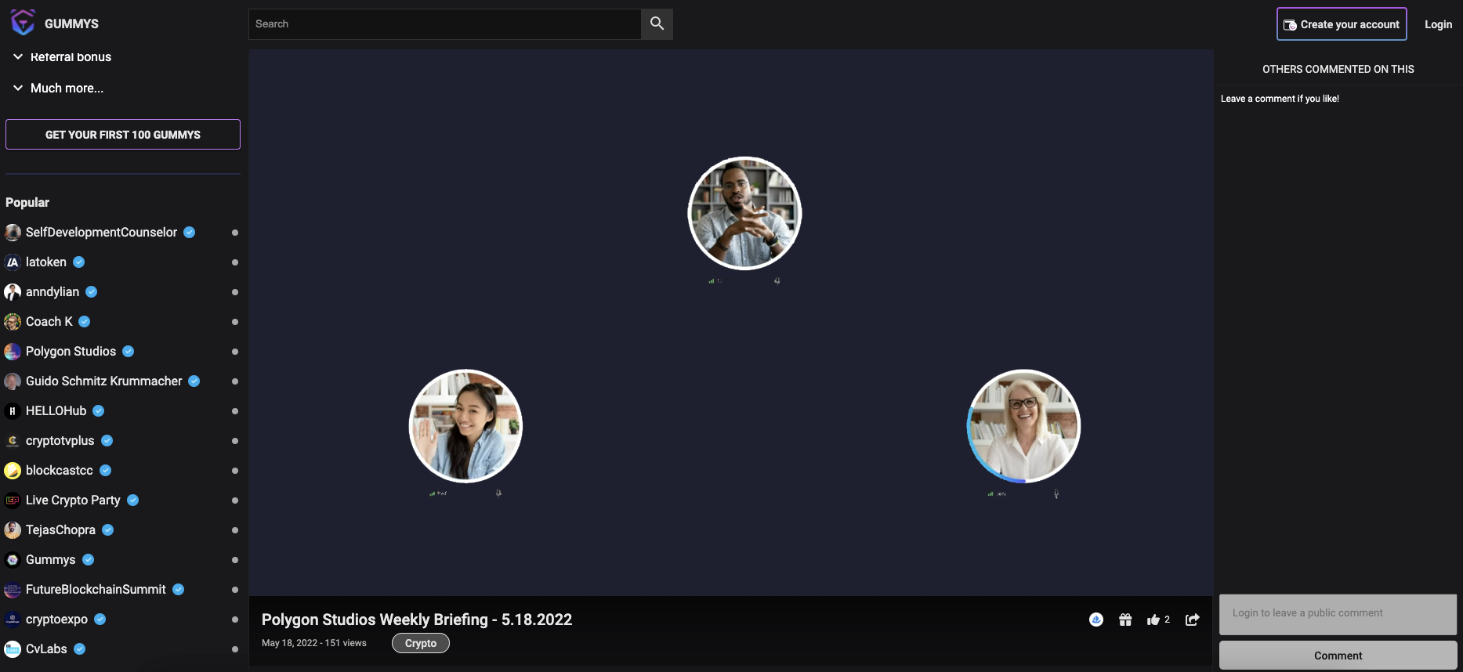The width and height of the screenshot is (1463, 672).
Task: Click the Login button
Action: (x=1438, y=24)
